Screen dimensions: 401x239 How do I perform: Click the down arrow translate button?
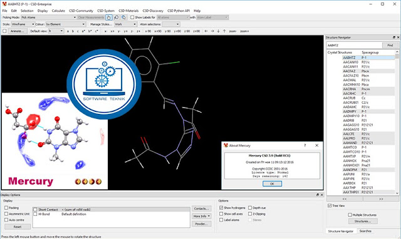click(219, 31)
